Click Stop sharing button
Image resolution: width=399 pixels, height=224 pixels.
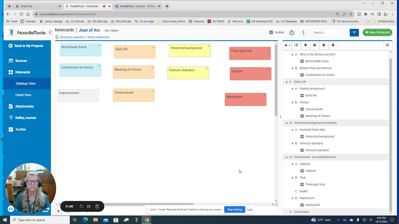click(x=234, y=209)
